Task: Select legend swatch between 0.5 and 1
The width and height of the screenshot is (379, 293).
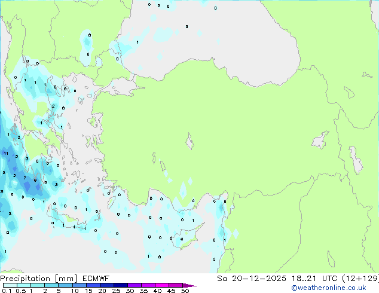Action: point(24,285)
